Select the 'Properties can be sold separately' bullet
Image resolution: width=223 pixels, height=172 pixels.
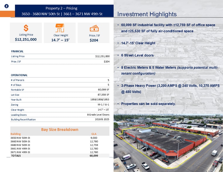(148, 104)
